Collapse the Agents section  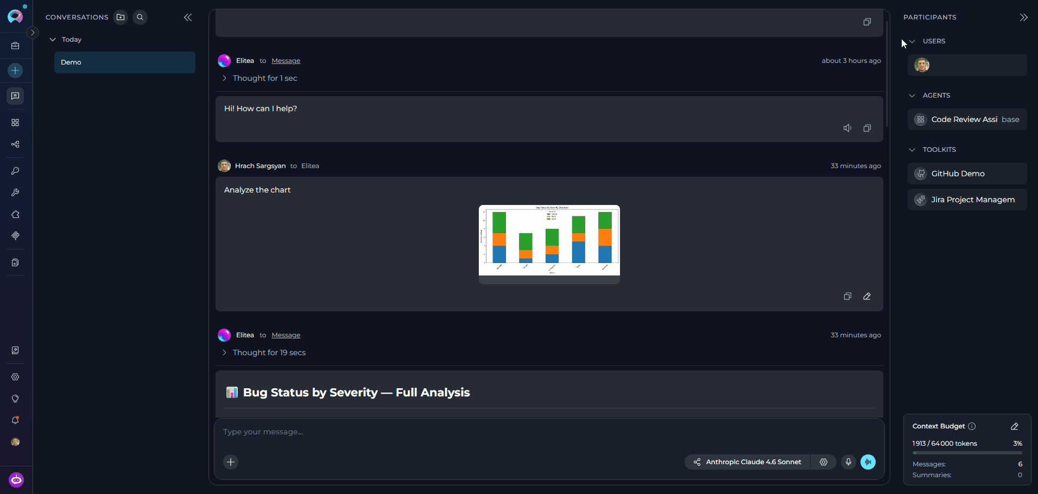pyautogui.click(x=912, y=95)
